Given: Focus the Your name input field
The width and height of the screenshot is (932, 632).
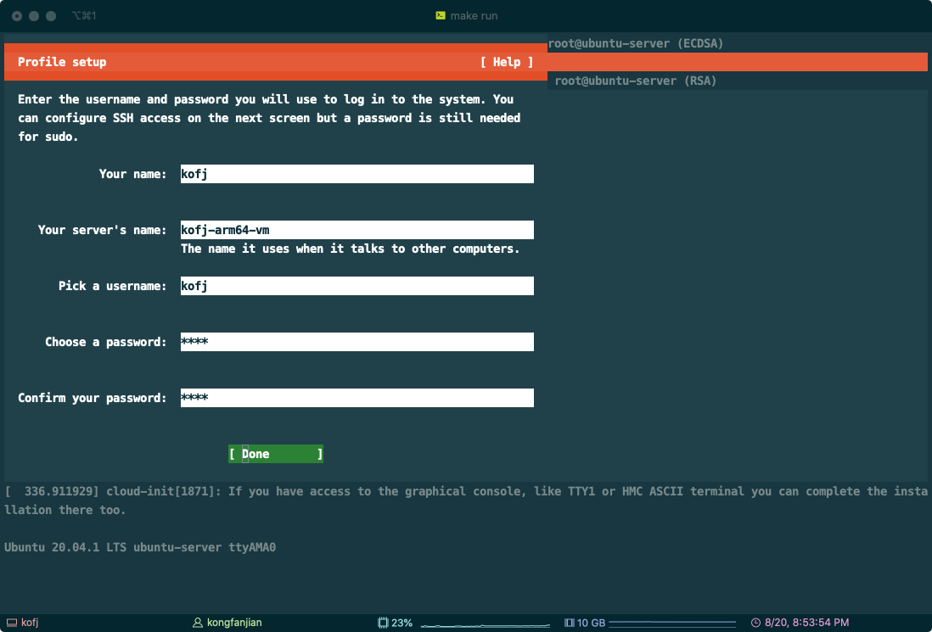Looking at the screenshot, I should point(357,174).
